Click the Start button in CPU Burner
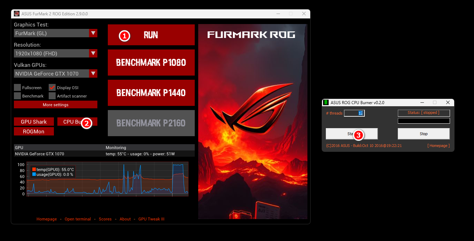474x241 pixels. pos(352,134)
